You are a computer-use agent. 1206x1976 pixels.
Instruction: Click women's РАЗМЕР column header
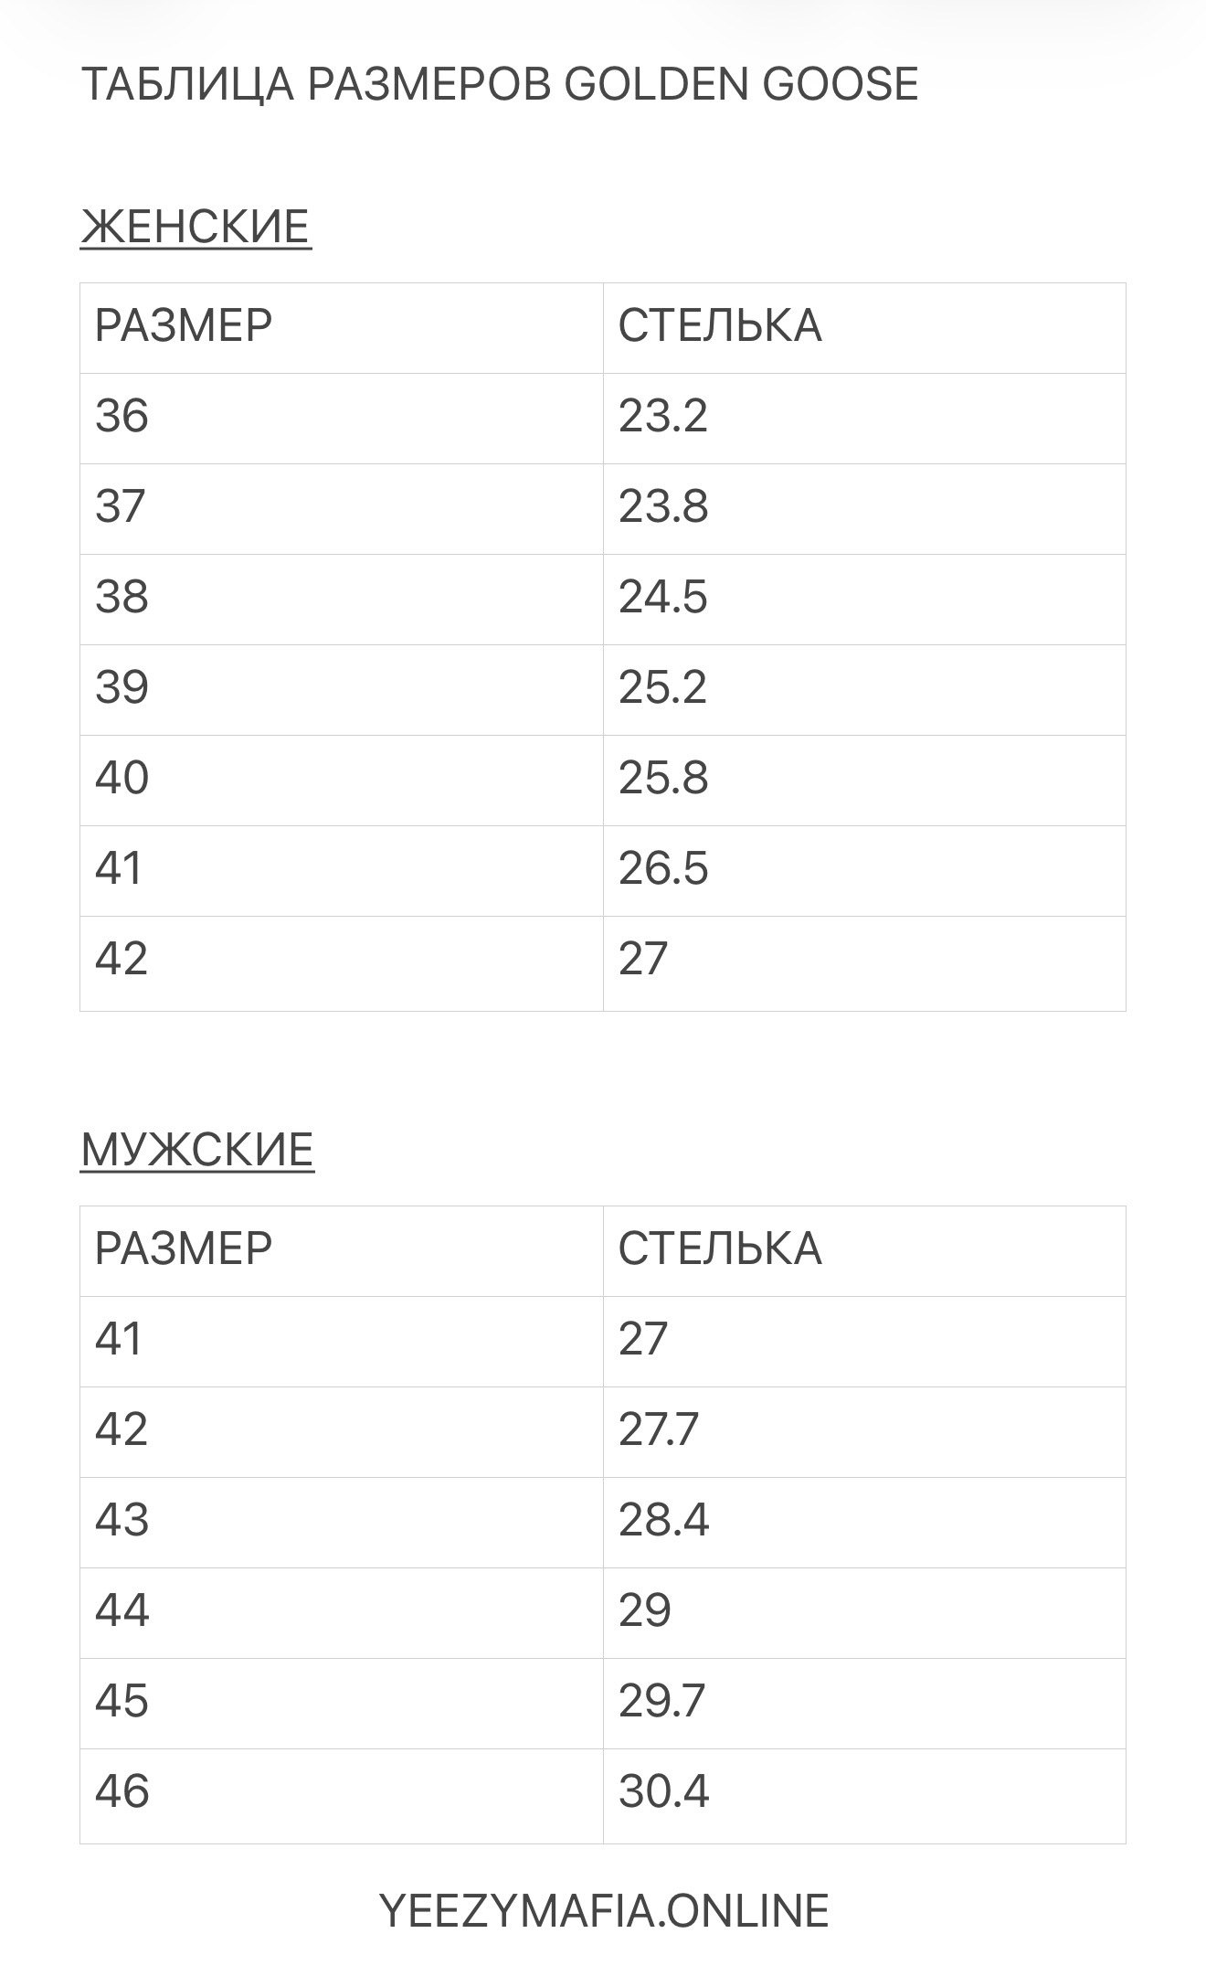184,326
